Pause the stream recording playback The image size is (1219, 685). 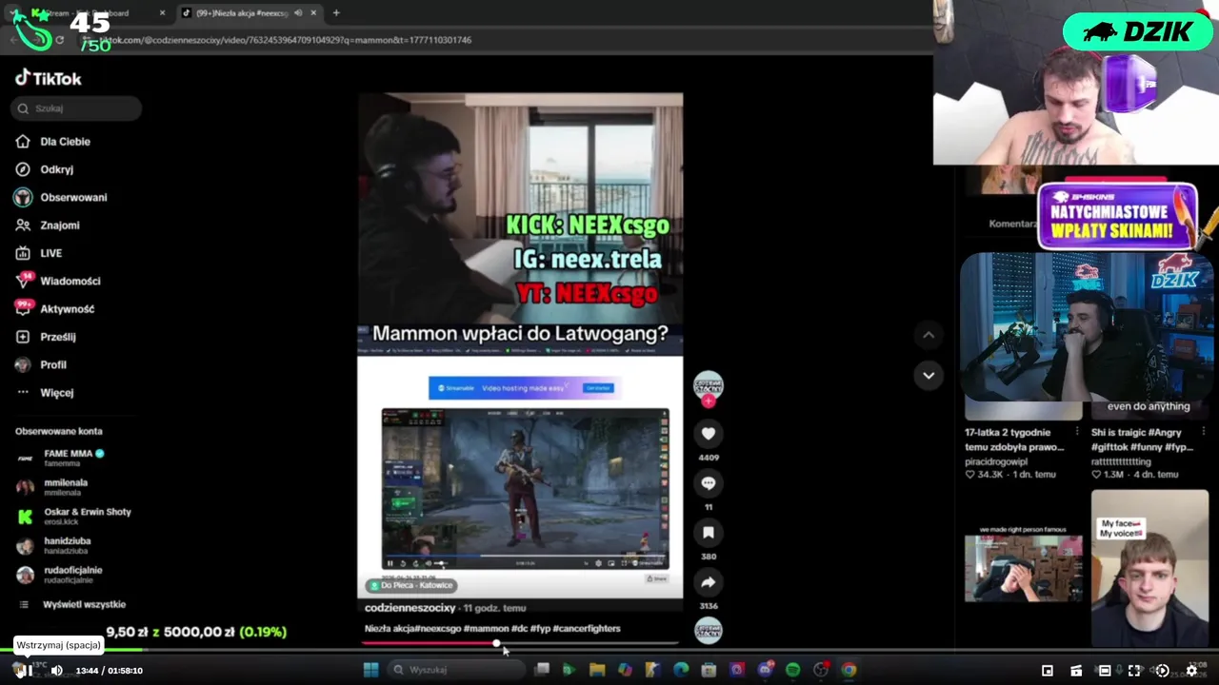click(x=25, y=671)
